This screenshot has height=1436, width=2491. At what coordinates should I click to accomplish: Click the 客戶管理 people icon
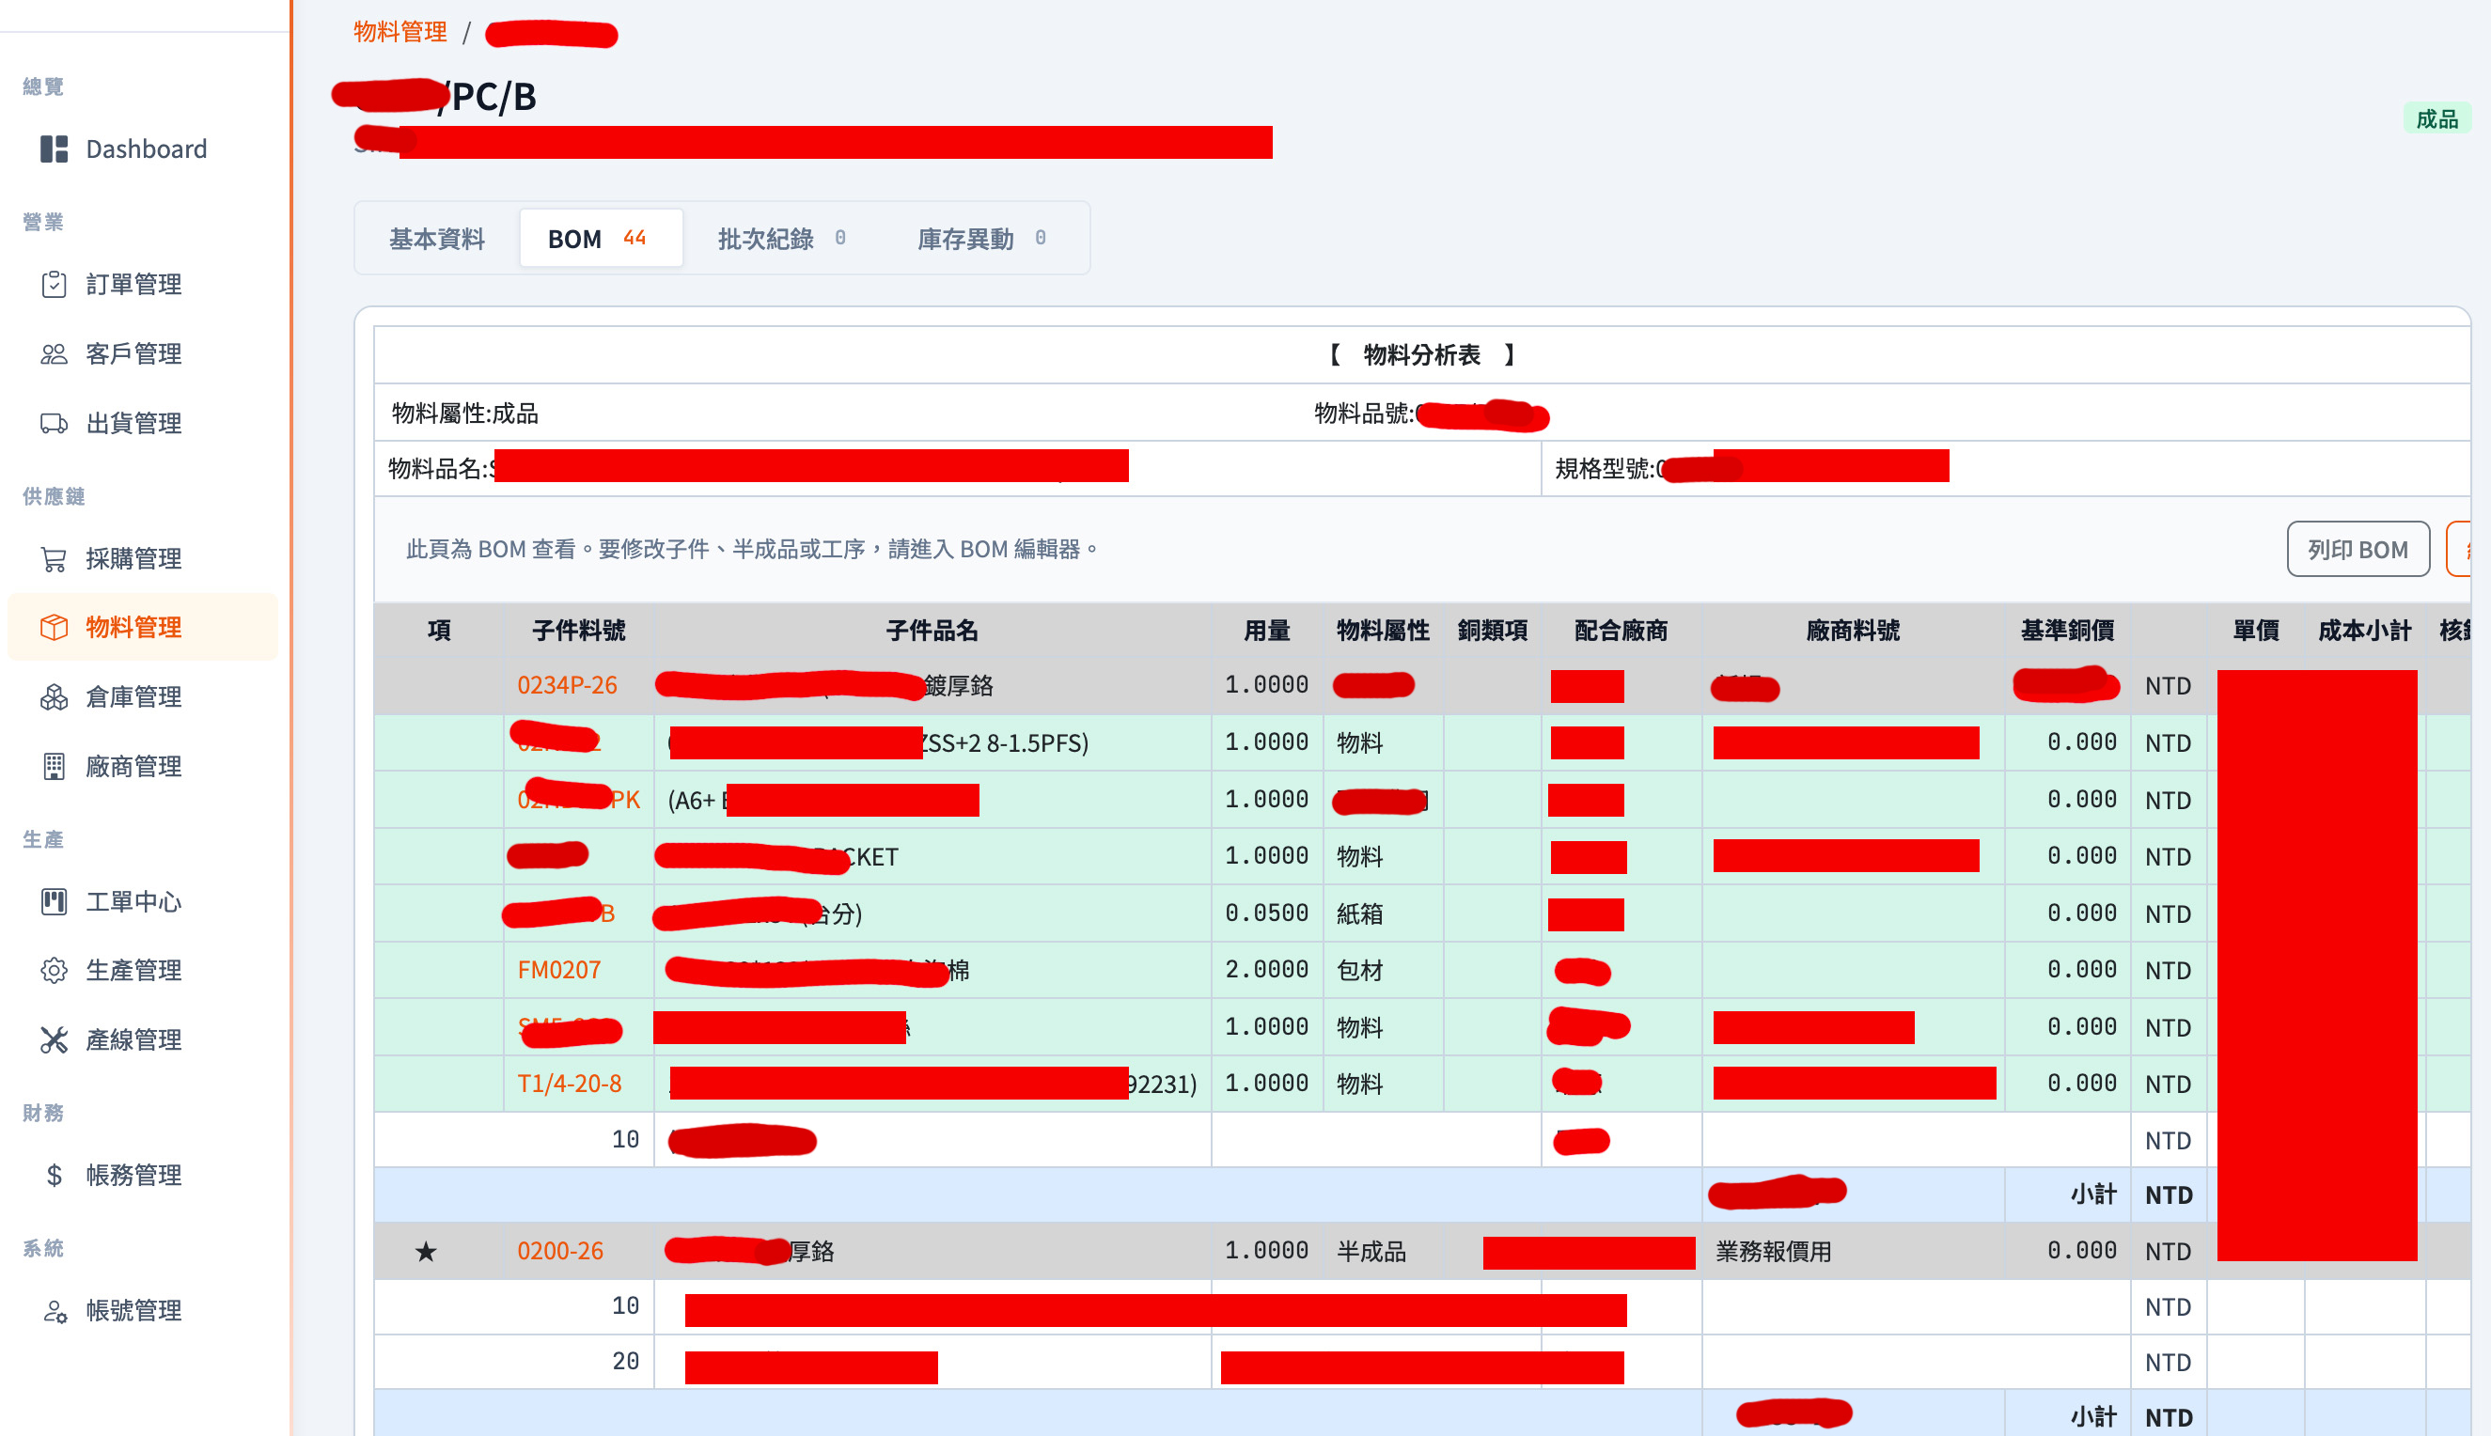click(x=54, y=353)
